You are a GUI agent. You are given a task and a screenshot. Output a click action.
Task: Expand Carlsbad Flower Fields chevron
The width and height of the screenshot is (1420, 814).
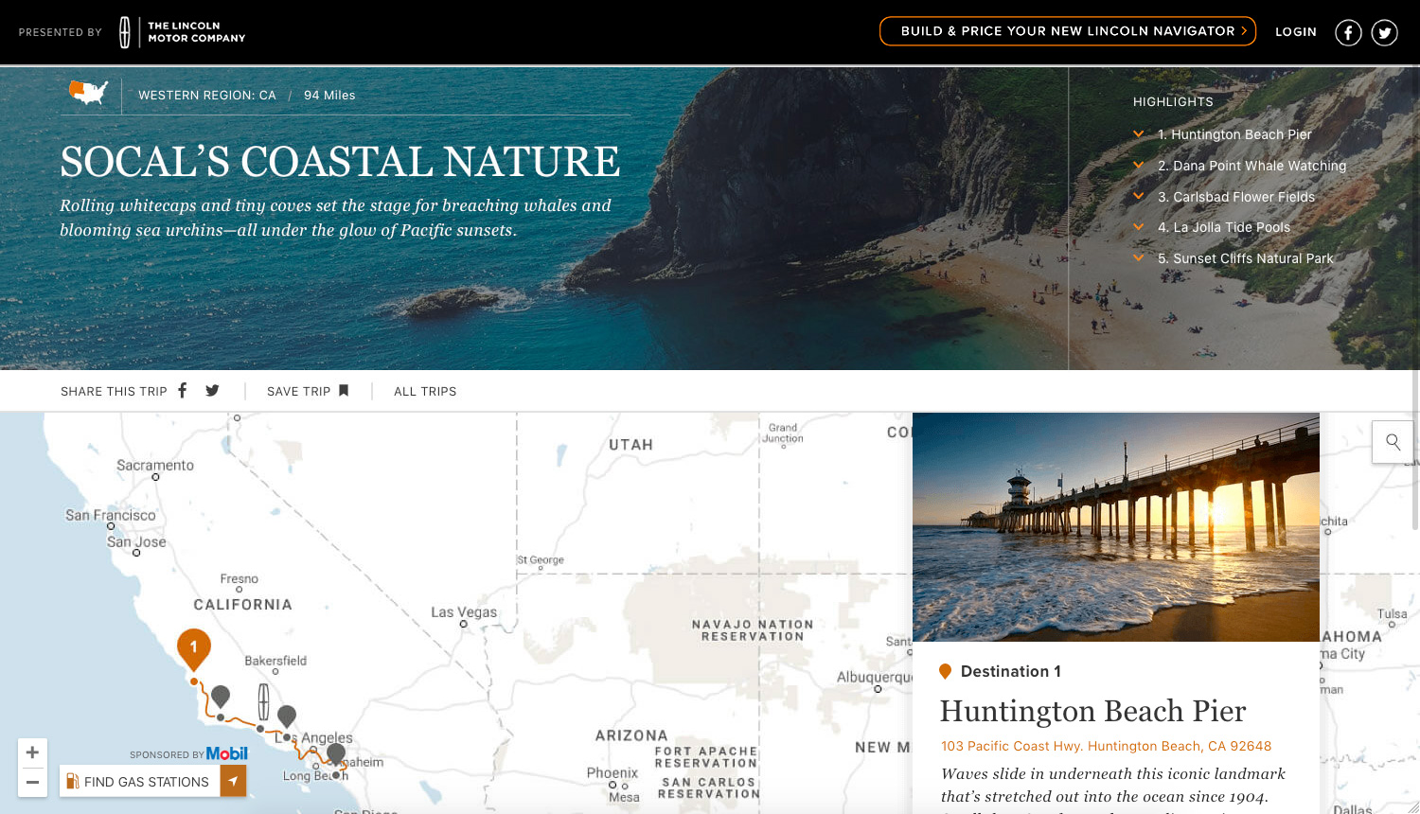[x=1139, y=196]
